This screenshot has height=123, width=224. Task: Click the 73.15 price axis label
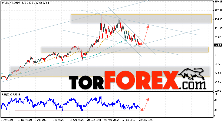coord(218,55)
